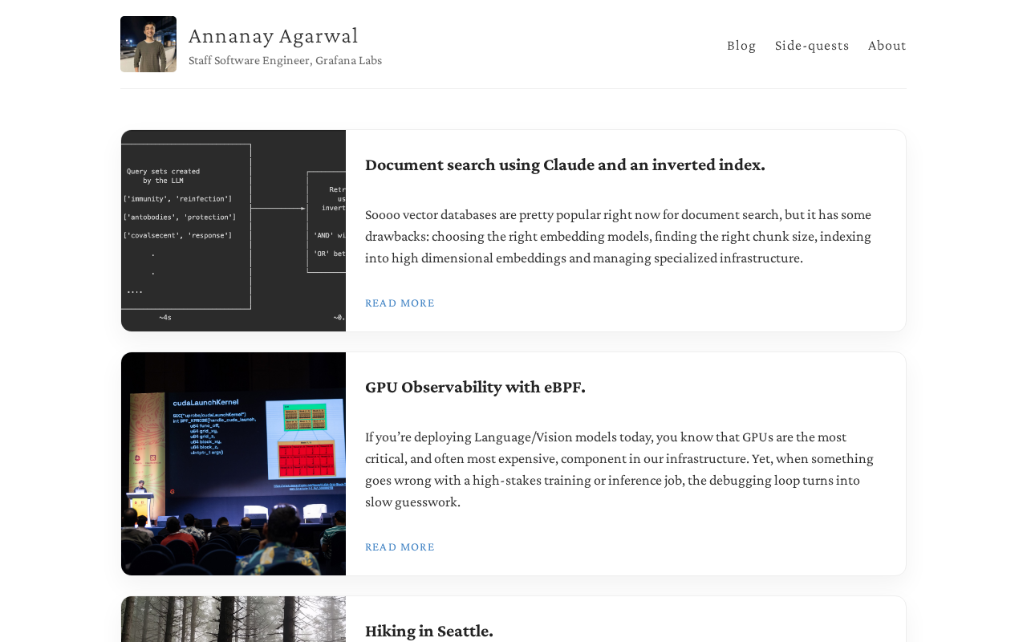Open the inverted index diagram thumbnail

[x=233, y=230]
